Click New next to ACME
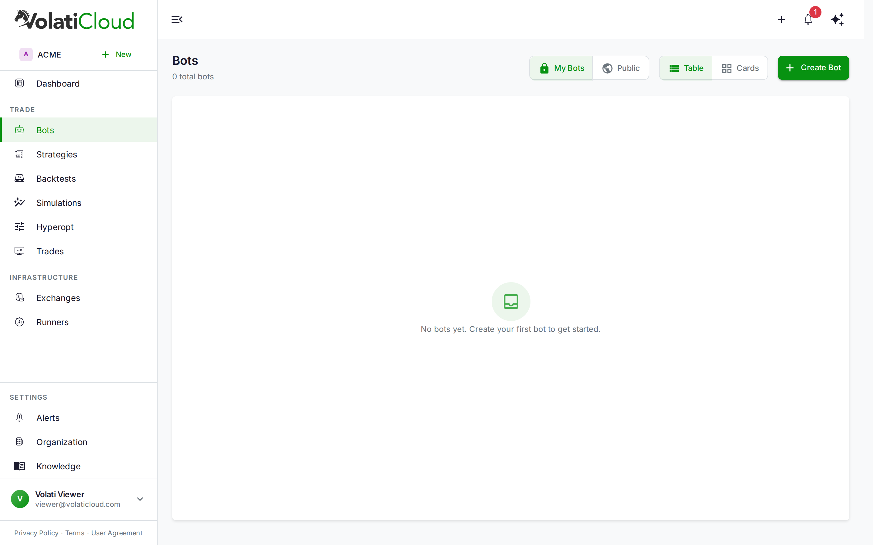 tap(116, 54)
